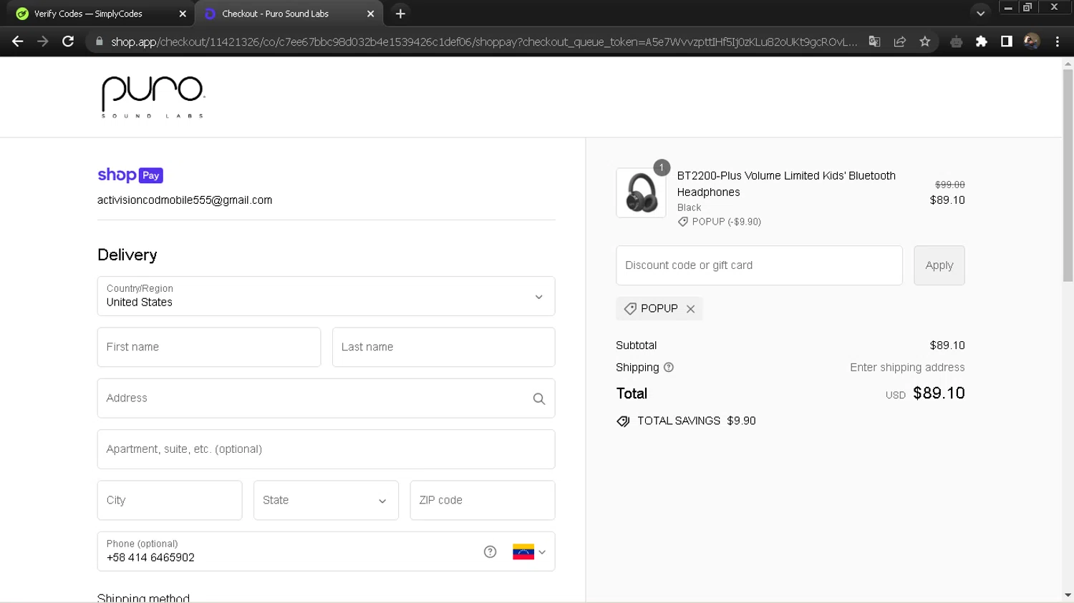The width and height of the screenshot is (1074, 603).
Task: Click the ZIP code field
Action: click(483, 500)
